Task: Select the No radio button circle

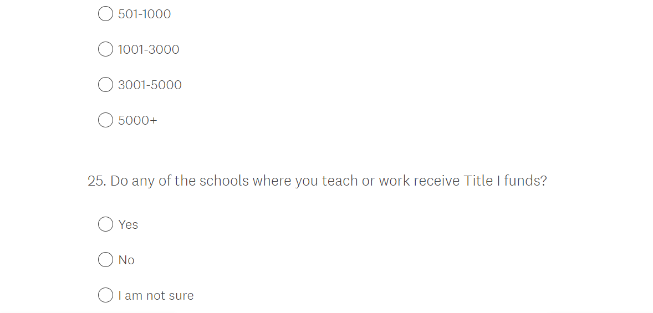Action: tap(105, 260)
